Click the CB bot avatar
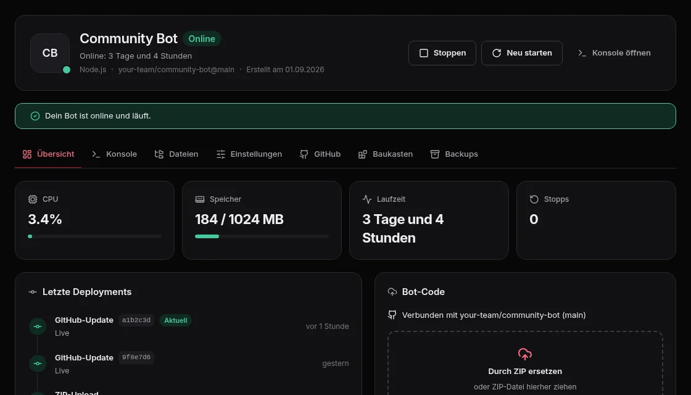This screenshot has height=395, width=691. (50, 53)
